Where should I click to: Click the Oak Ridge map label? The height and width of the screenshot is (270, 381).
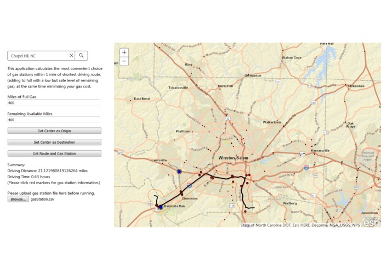351,125
